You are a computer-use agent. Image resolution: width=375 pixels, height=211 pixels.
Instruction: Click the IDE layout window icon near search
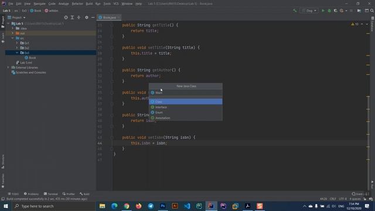click(367, 11)
